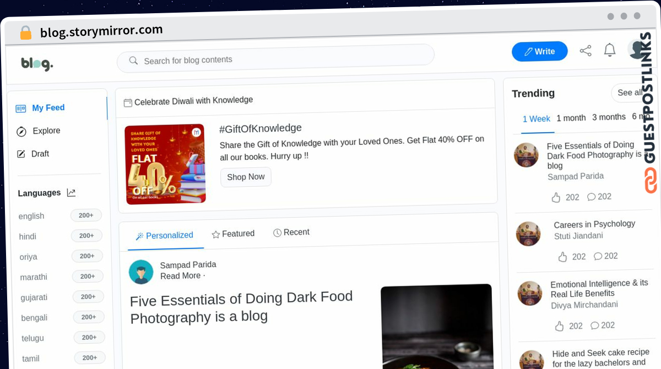The height and width of the screenshot is (369, 661).
Task: Select tamil language row
Action: click(x=63, y=358)
